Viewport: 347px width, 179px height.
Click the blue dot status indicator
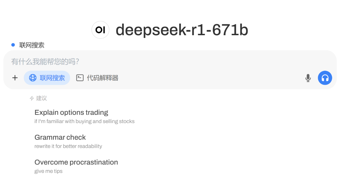point(13,45)
